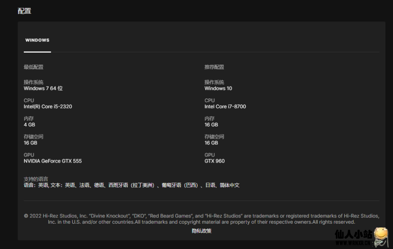Click the Intel Core i7-8700 CPU value
393x249 pixels.
click(x=225, y=106)
